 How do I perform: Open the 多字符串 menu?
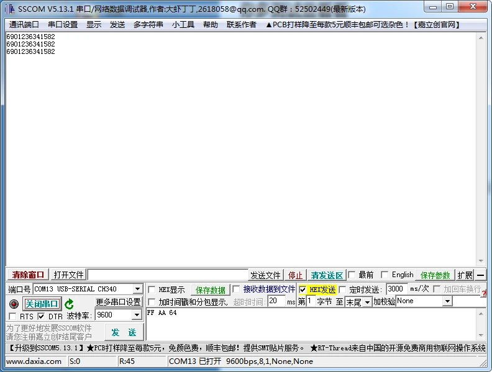[148, 25]
